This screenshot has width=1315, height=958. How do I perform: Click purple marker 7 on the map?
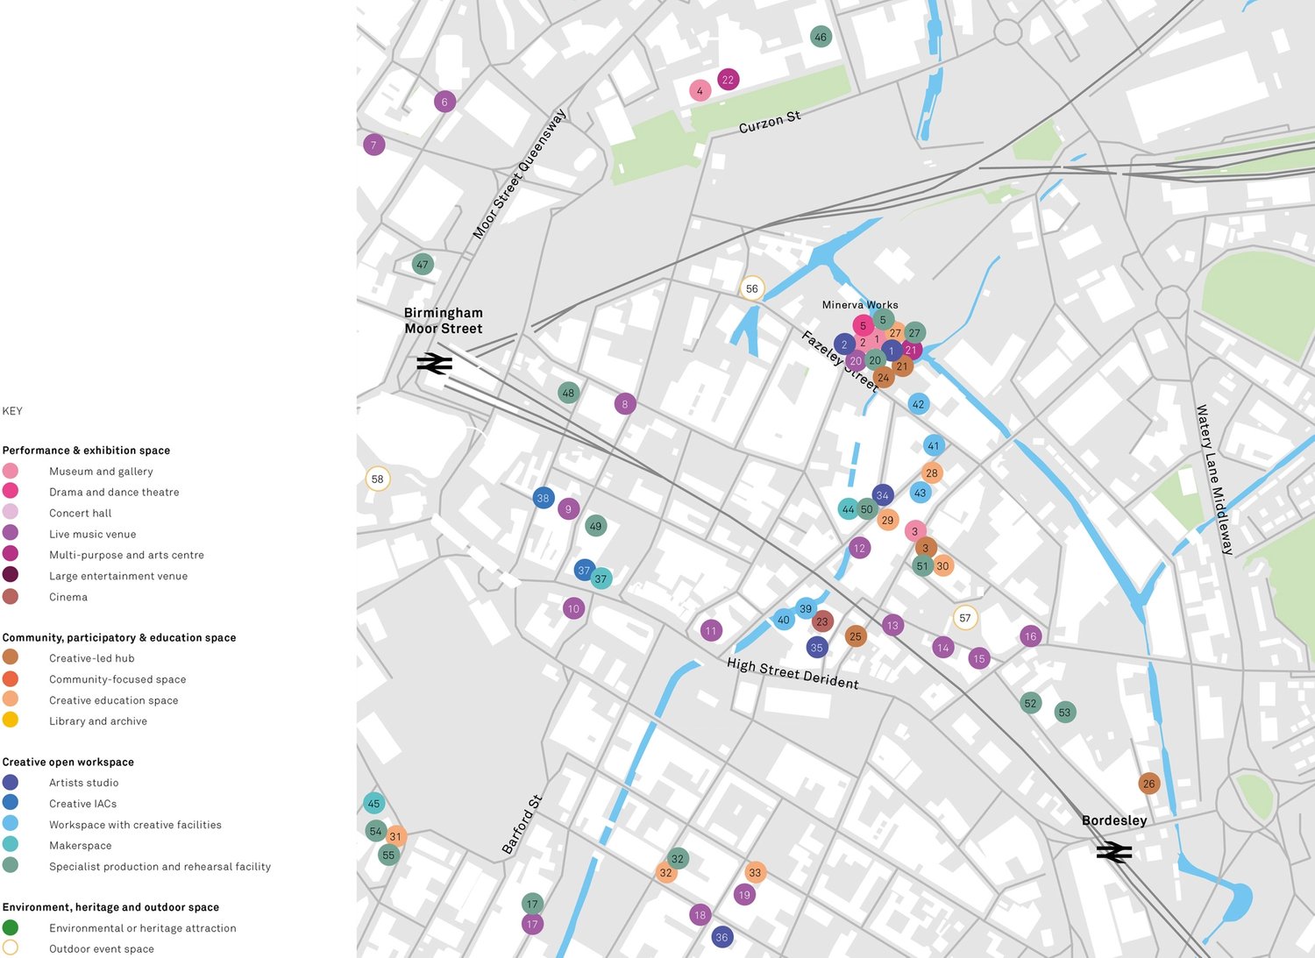click(x=374, y=145)
